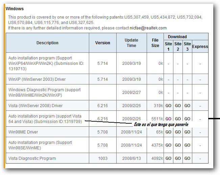220x175 pixels.
Task: Select Auto installation program WinXP64/WinXP/Win2K description
Action: pos(46,64)
